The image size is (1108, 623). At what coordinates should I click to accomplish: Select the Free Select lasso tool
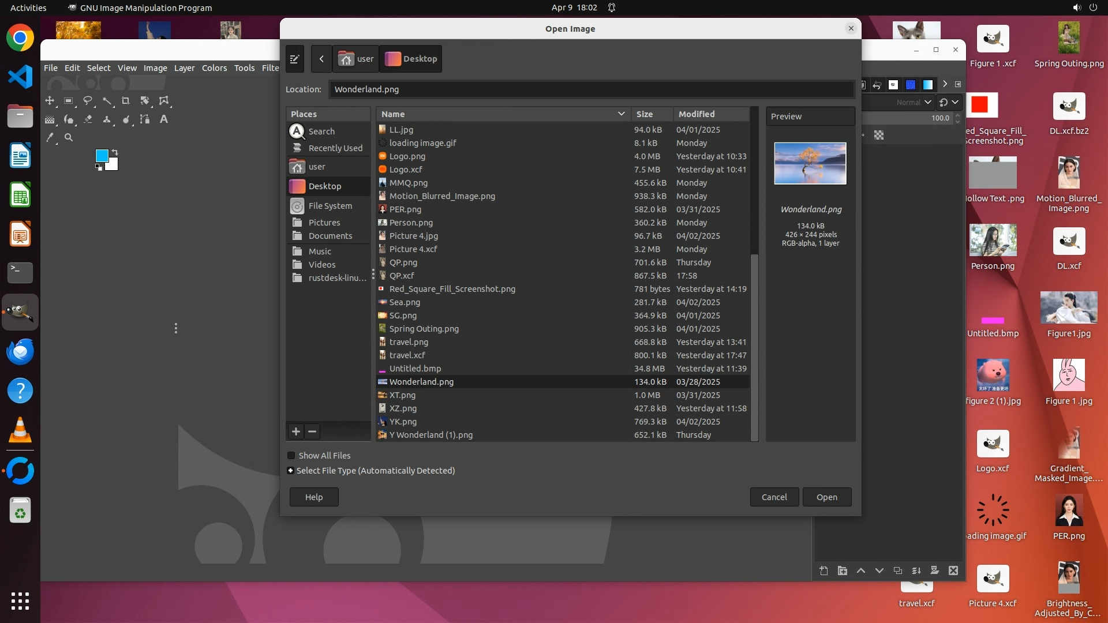88,101
